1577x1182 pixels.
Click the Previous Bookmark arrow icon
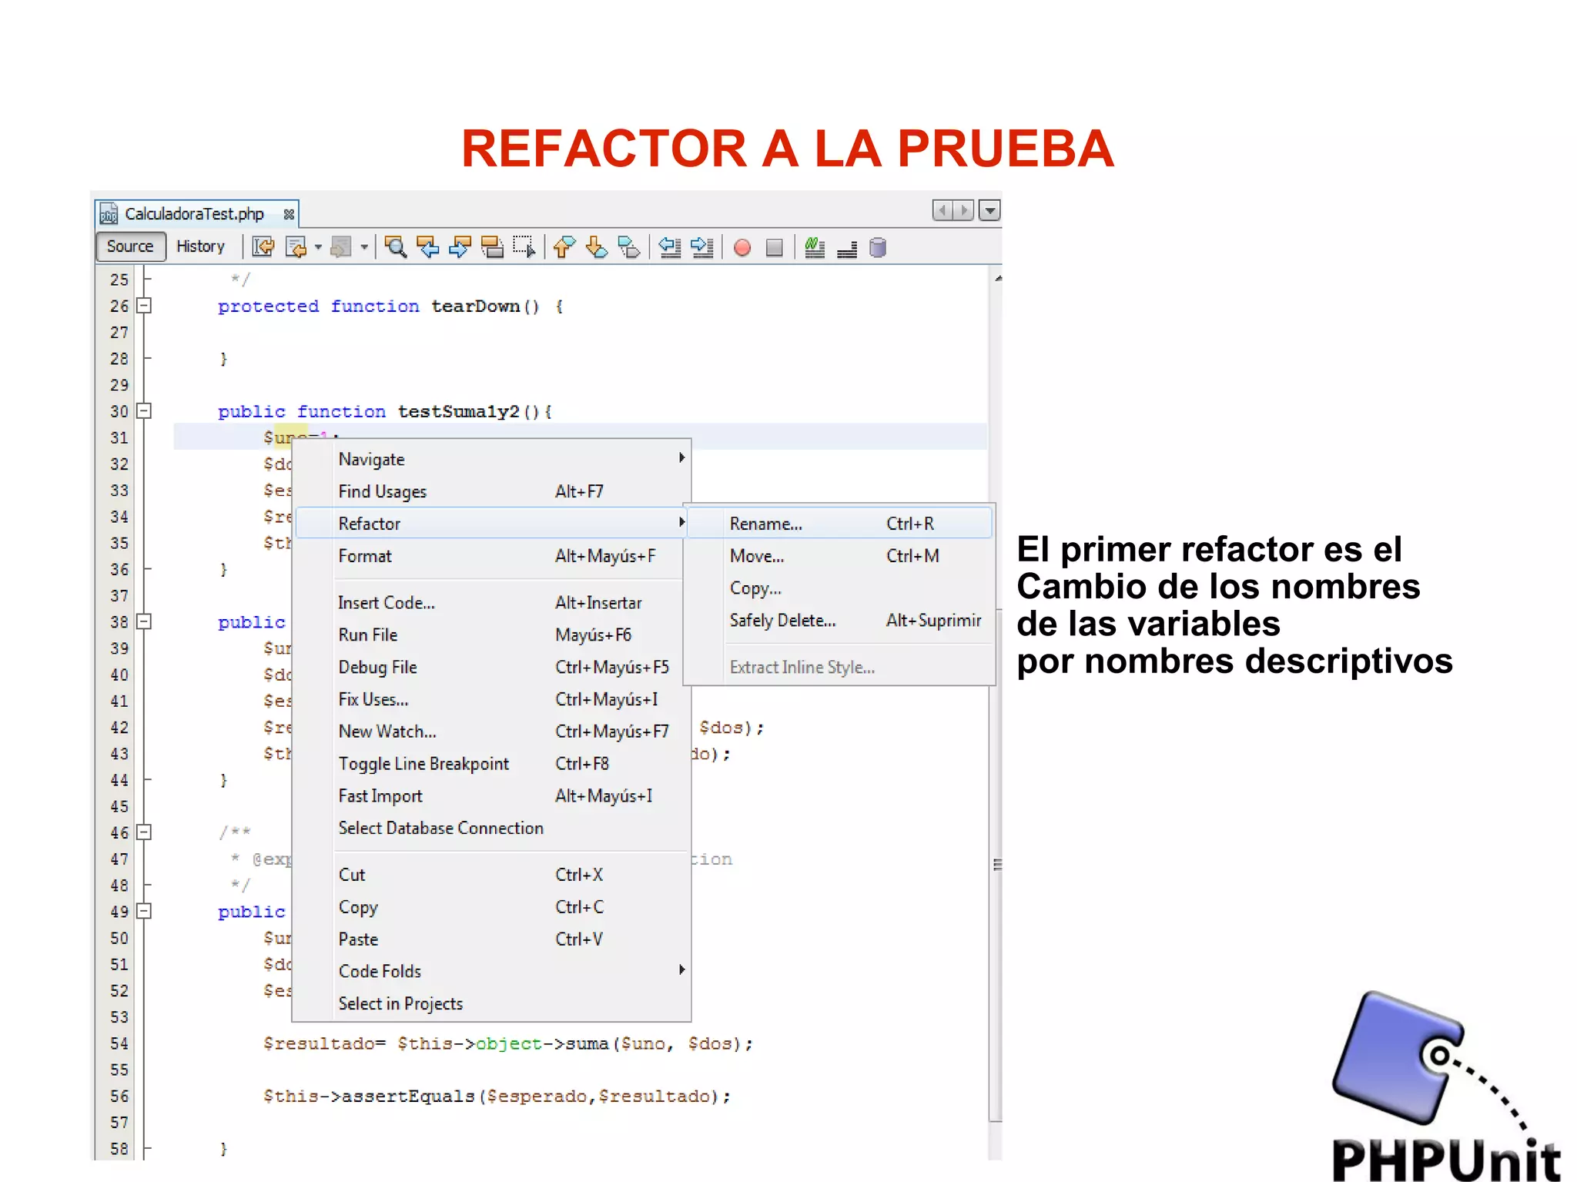564,247
